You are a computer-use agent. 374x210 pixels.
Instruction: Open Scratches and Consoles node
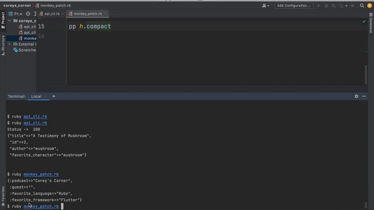point(25,50)
